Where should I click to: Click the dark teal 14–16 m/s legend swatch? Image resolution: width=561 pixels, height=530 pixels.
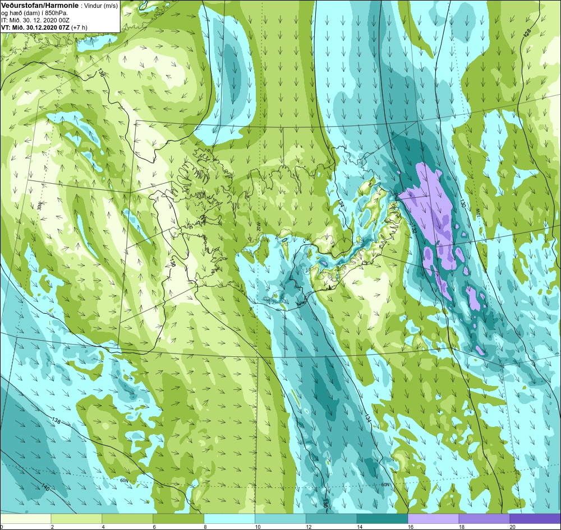(x=382, y=518)
